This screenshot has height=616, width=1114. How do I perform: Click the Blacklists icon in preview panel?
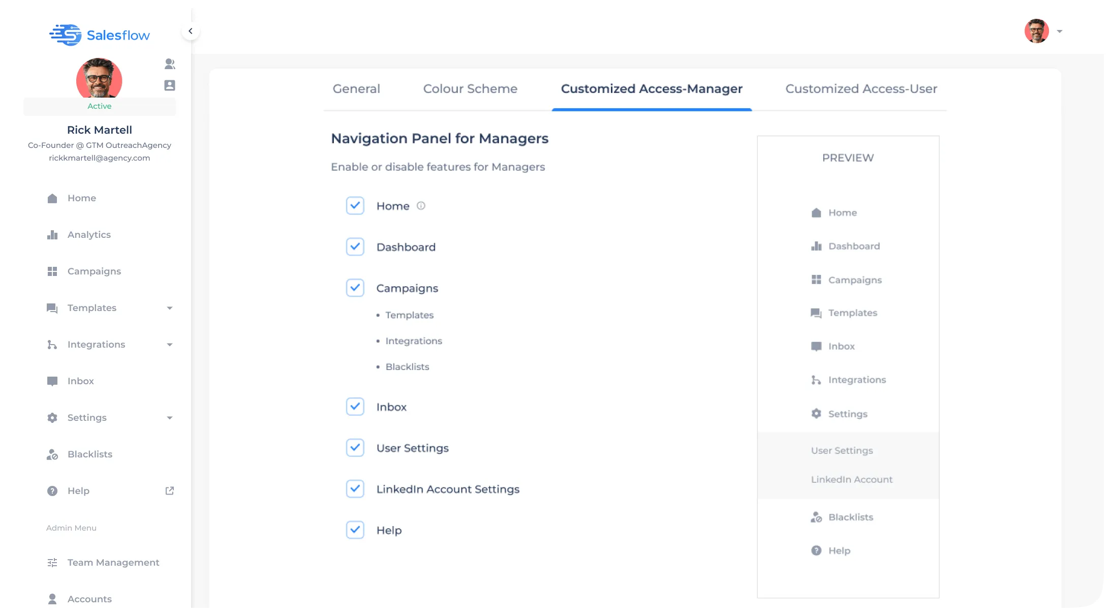816,517
